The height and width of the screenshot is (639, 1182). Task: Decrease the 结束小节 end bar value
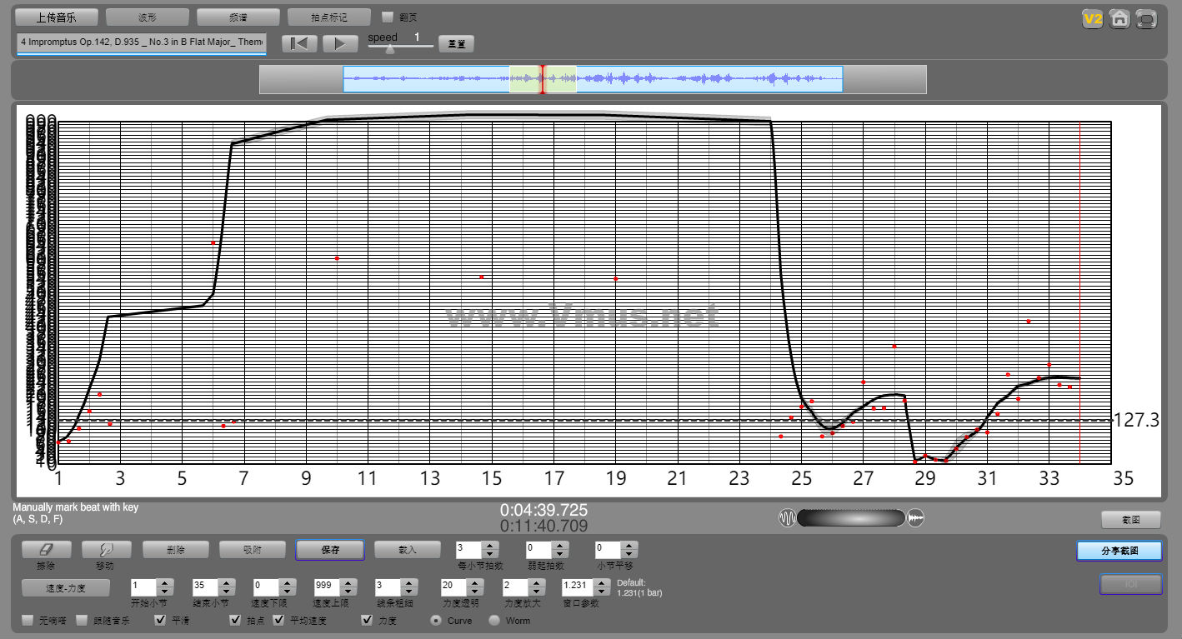click(226, 591)
